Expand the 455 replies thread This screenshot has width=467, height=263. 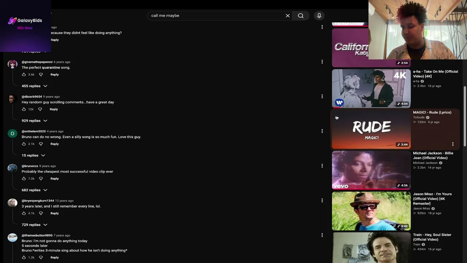pyautogui.click(x=34, y=86)
